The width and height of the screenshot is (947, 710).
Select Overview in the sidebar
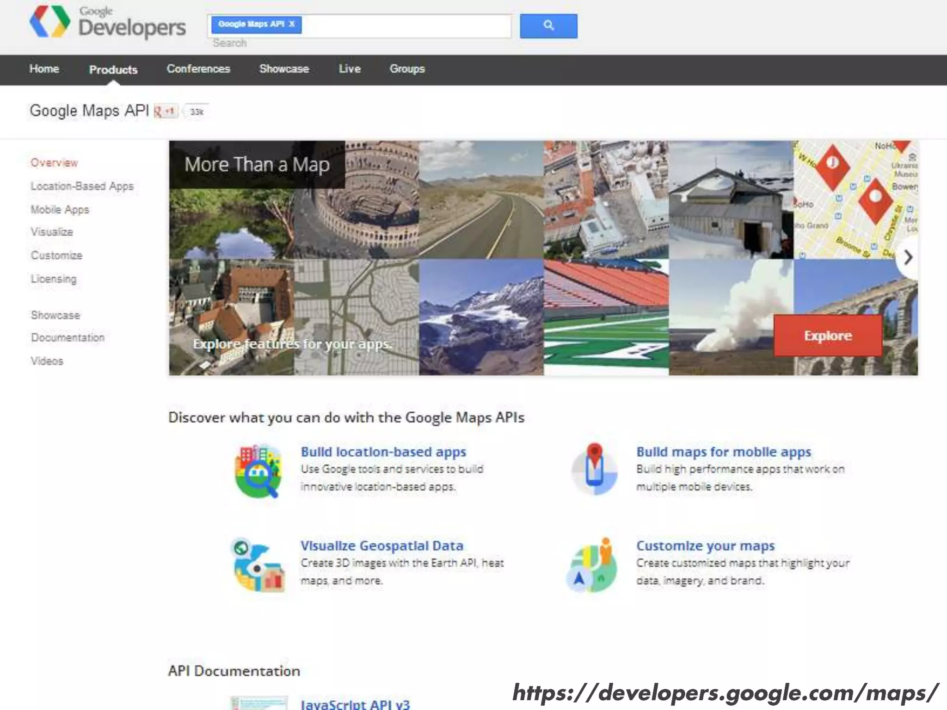[x=54, y=163]
